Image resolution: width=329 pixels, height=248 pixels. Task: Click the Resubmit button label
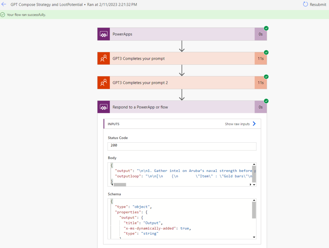click(x=318, y=4)
